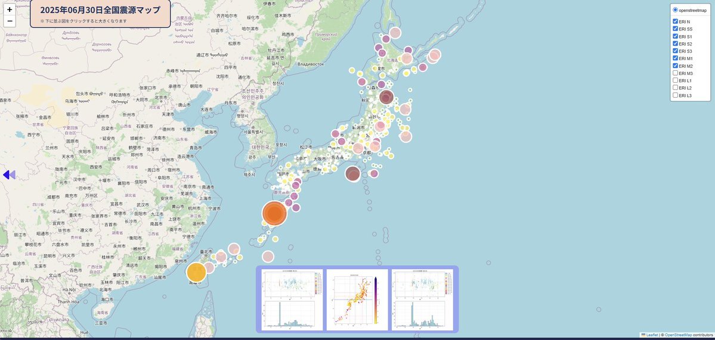The width and height of the screenshot is (715, 340).
Task: Enlarge the right scatter-and-histogram chart thumbnail
Action: click(422, 300)
